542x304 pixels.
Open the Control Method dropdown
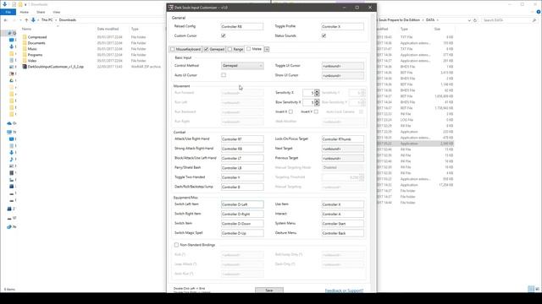click(242, 66)
